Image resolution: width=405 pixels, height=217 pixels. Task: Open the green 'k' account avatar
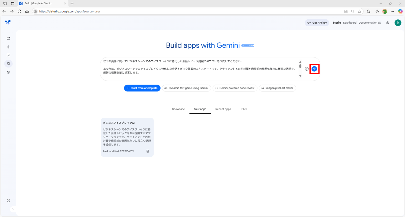click(x=398, y=23)
